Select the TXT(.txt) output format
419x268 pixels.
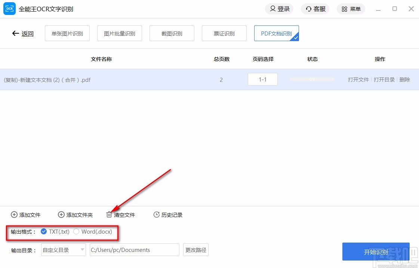point(44,232)
